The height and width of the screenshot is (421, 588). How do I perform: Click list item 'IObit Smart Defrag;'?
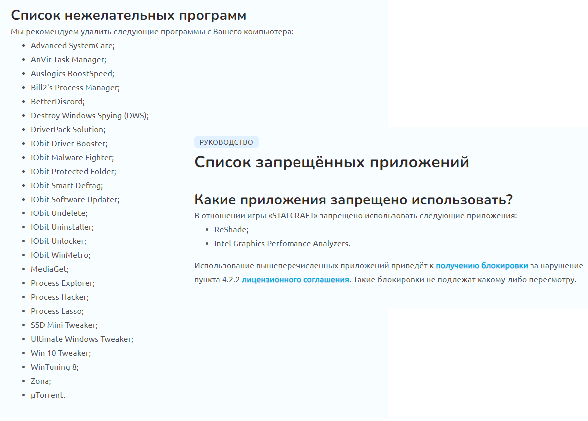click(67, 185)
